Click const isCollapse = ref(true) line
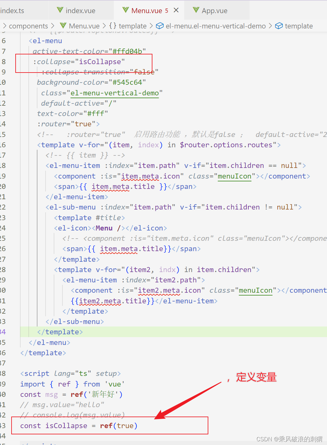This screenshot has width=327, height=445. (79, 426)
